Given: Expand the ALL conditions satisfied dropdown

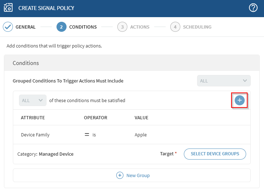Looking at the screenshot, I should (x=33, y=100).
